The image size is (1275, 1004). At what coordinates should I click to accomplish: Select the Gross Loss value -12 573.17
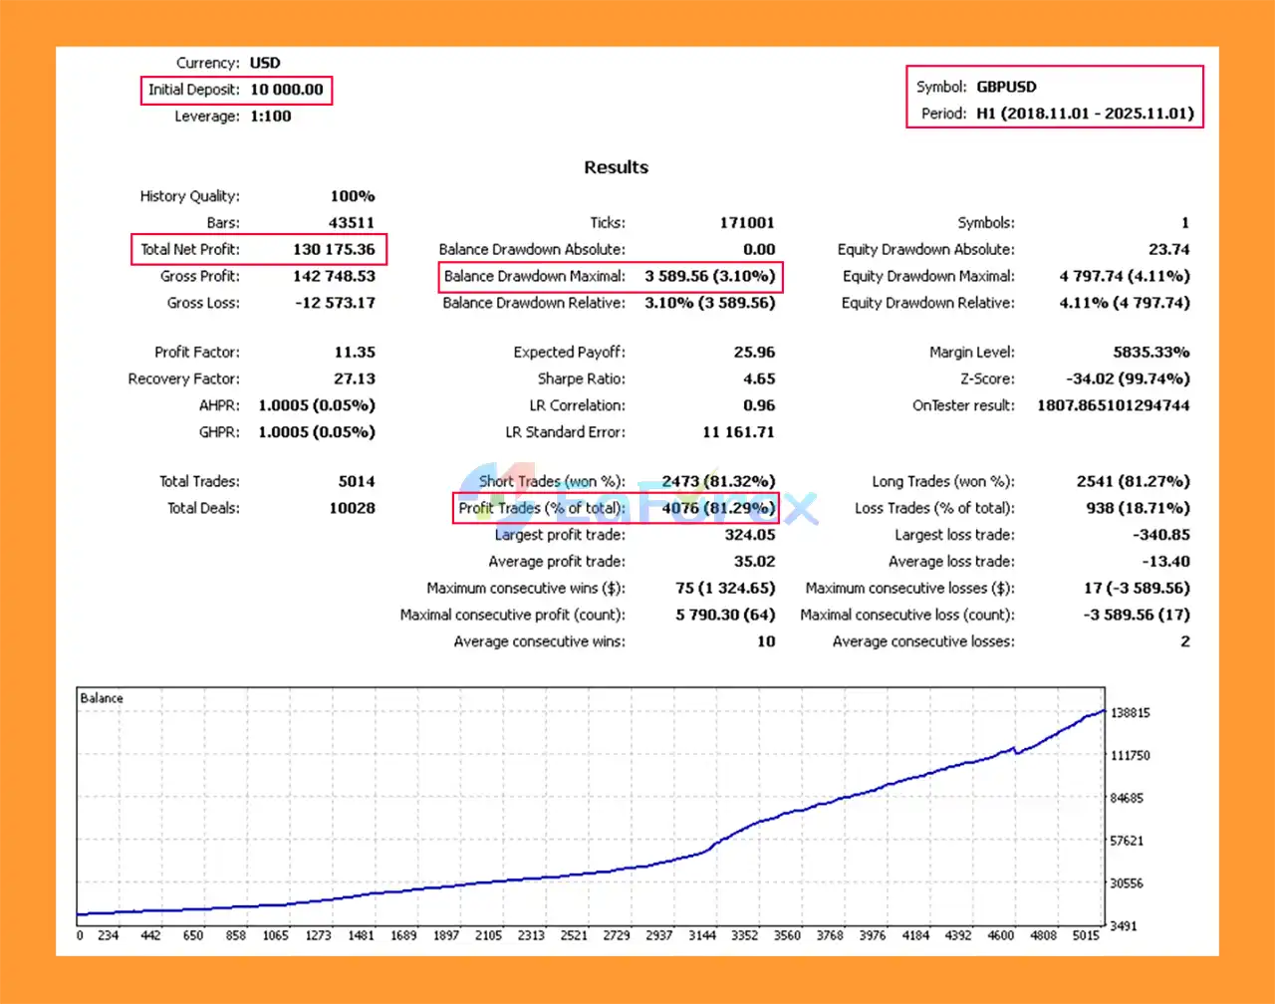pyautogui.click(x=335, y=303)
